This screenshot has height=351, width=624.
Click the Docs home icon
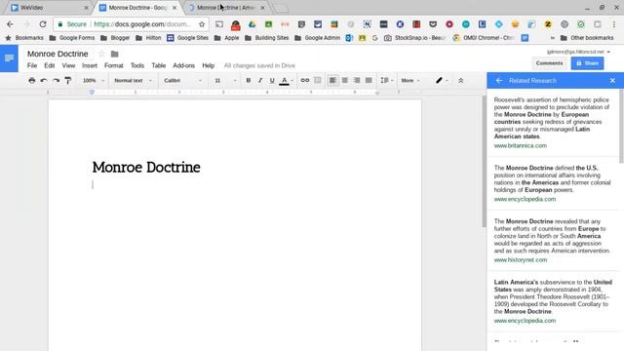point(9,58)
